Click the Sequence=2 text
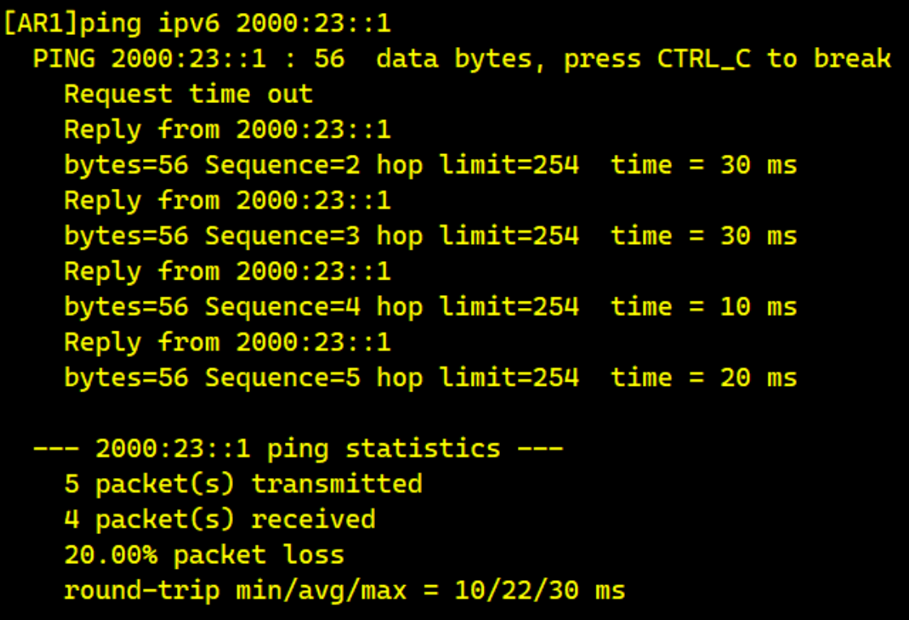The width and height of the screenshot is (909, 620). pyautogui.click(x=282, y=165)
